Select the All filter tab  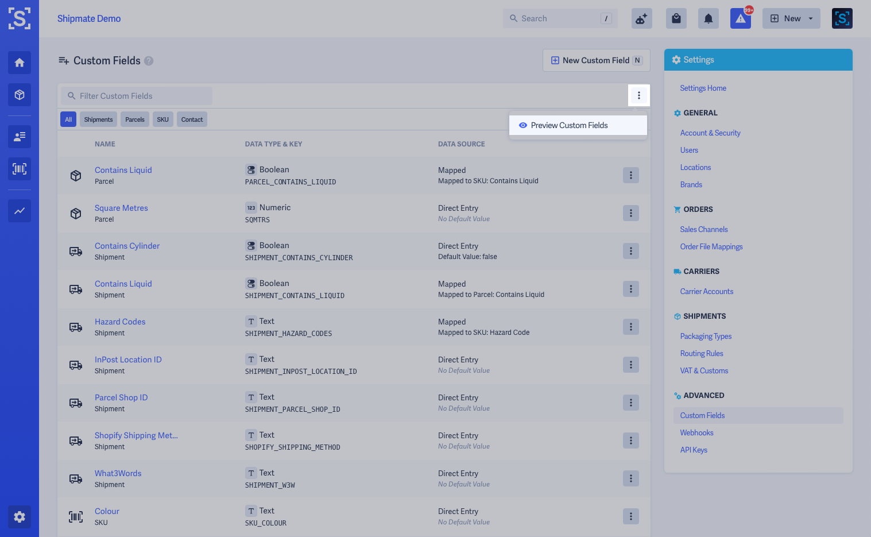point(68,119)
